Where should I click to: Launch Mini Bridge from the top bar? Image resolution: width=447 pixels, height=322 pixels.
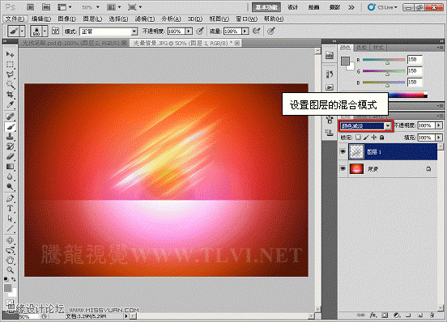click(x=46, y=7)
